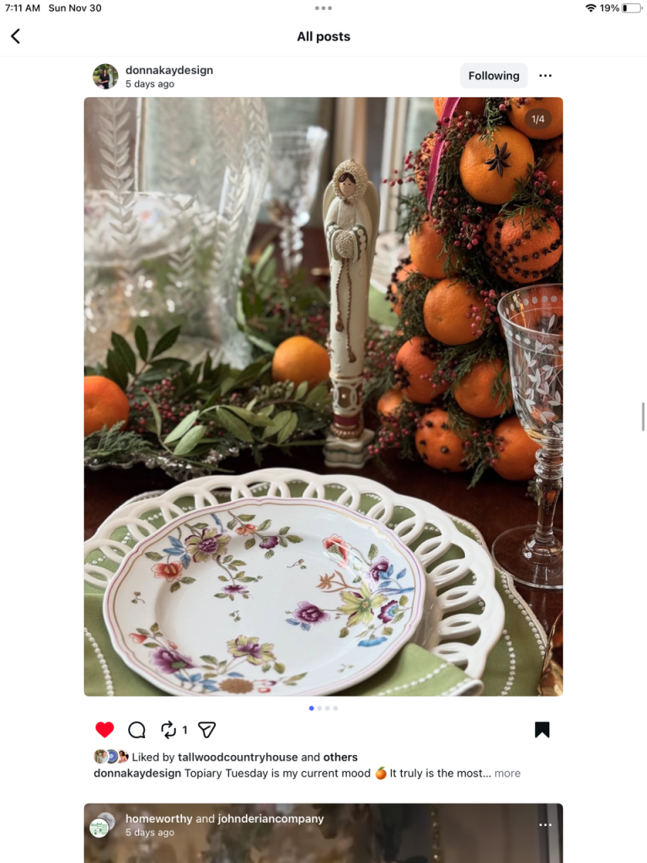Image resolution: width=647 pixels, height=863 pixels.
Task: Open comments with speech bubble icon
Action: pyautogui.click(x=136, y=730)
